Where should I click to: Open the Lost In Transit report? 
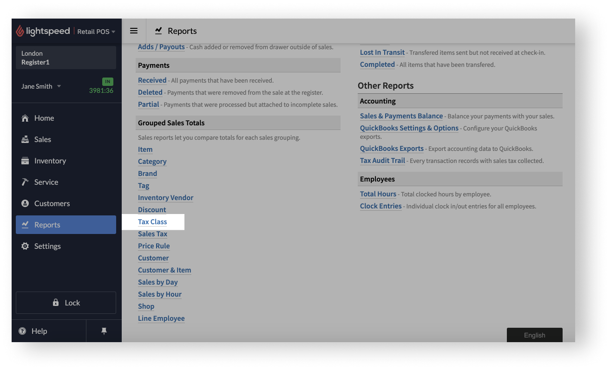coord(382,52)
